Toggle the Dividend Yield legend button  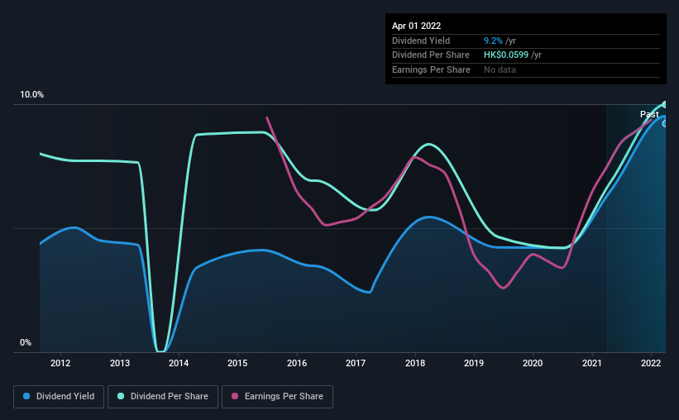(59, 397)
